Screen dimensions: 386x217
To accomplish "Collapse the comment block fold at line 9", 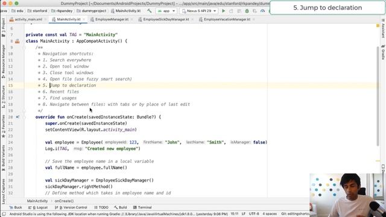I will 24,48.
